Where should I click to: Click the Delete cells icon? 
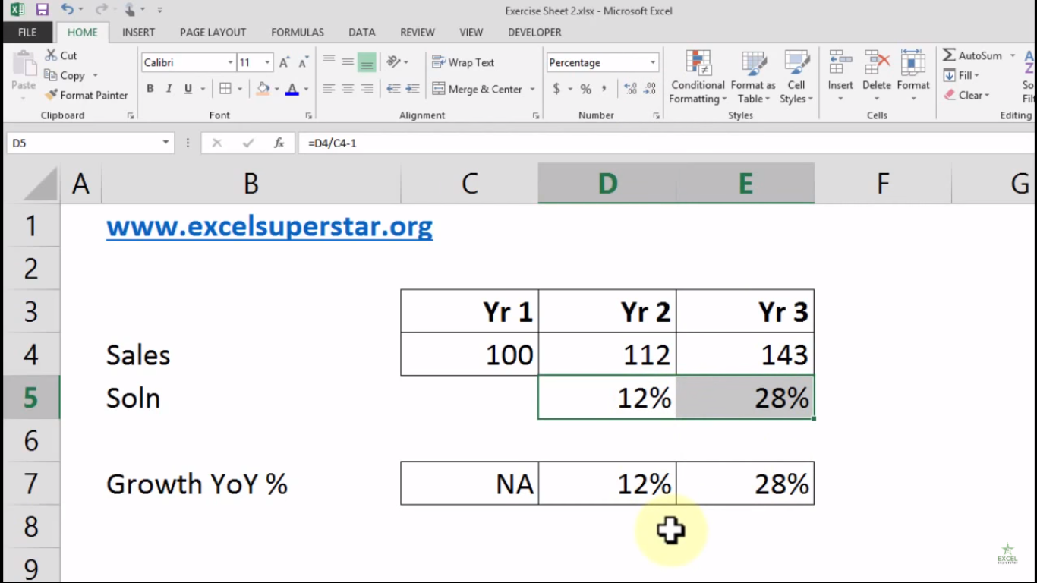coord(877,64)
